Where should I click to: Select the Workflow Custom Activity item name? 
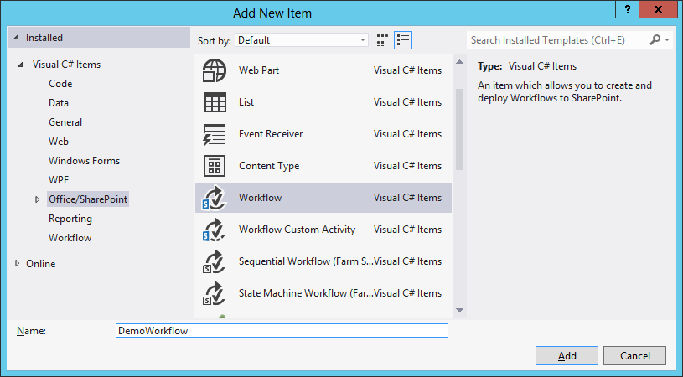tap(297, 230)
